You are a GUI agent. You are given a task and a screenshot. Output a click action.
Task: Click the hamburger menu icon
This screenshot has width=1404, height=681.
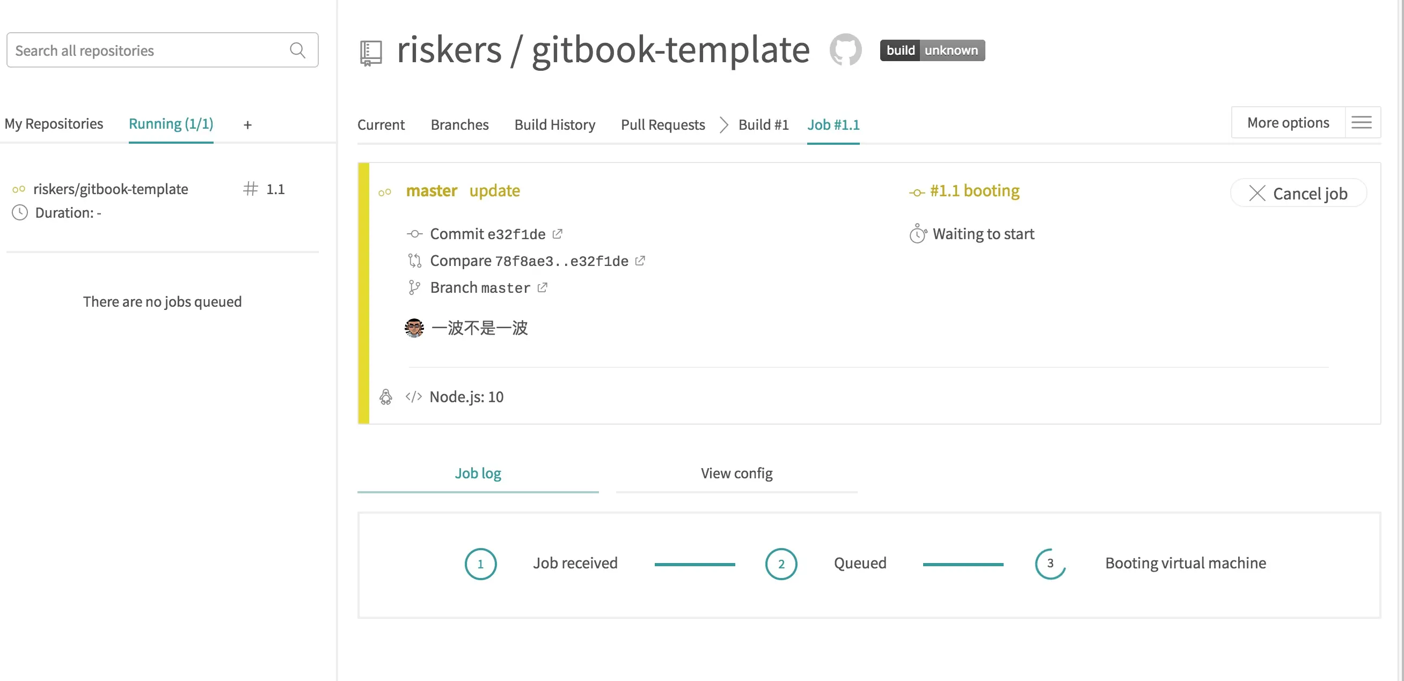1362,122
